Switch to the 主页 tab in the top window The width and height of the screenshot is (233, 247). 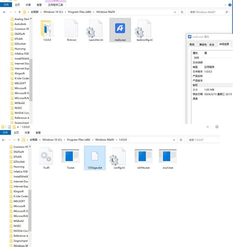click(17, 5)
